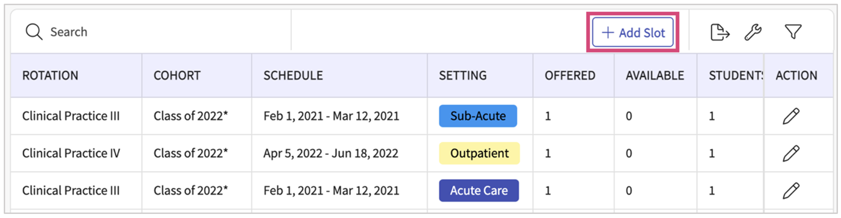
Task: Click the AVAILABLE column header
Action: (x=655, y=76)
